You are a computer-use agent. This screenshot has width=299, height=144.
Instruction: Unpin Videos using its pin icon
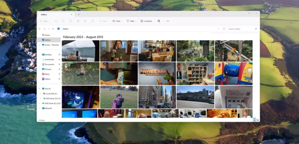tap(59, 79)
